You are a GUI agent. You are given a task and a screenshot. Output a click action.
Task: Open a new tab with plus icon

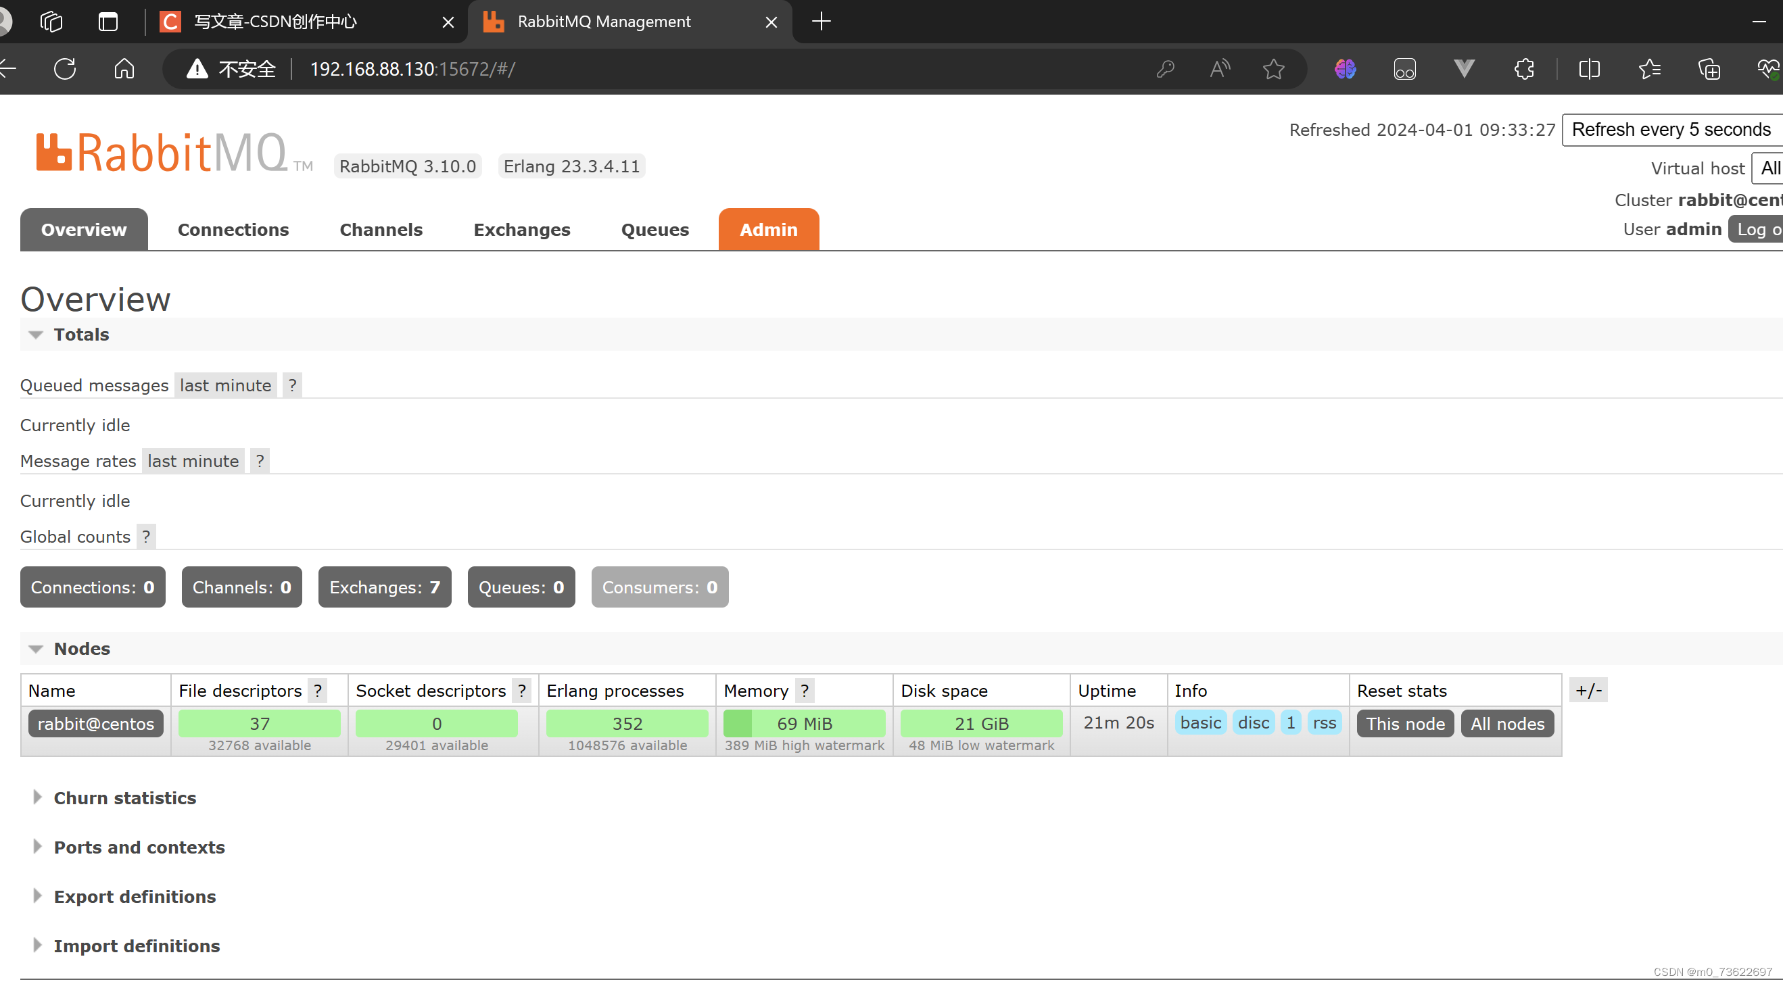click(x=821, y=22)
